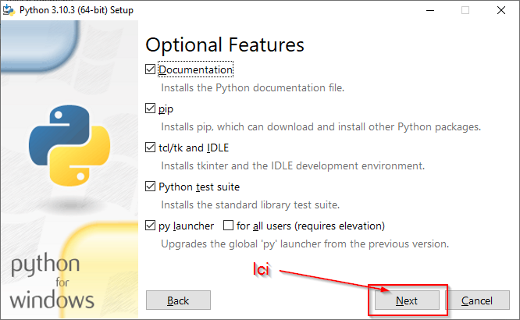Image resolution: width=520 pixels, height=320 pixels.
Task: Click the 'Optional Features' heading
Action: [225, 45]
